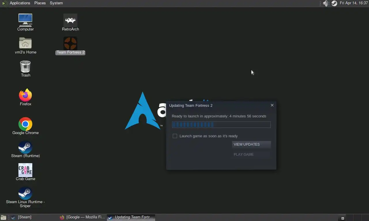Click the volume speaker tray icon
Viewport: 369px width, 221px height.
325,3
